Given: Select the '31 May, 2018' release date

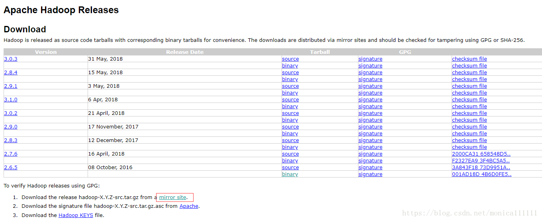Looking at the screenshot, I should [x=106, y=59].
